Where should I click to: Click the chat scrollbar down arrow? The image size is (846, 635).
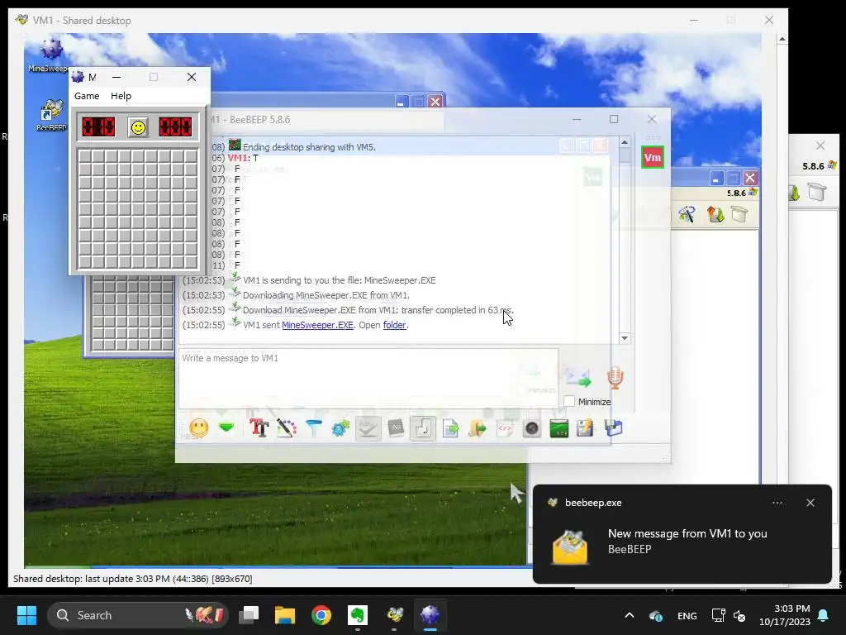[x=625, y=338]
